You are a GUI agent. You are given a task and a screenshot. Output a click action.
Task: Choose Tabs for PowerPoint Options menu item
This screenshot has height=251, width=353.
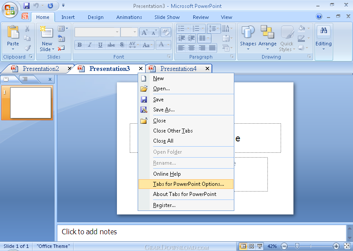click(186, 184)
